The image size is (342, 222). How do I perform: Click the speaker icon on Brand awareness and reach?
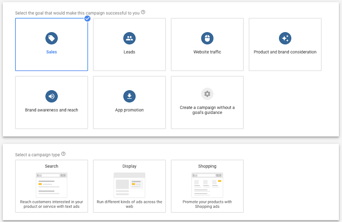(51, 96)
